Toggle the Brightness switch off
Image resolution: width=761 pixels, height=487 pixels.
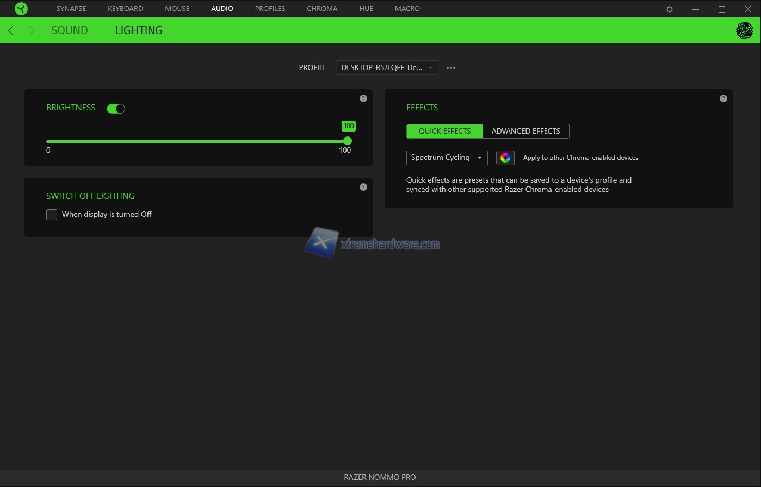coord(116,109)
